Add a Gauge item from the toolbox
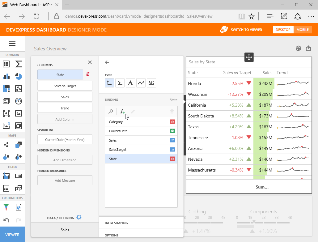The image size is (318, 242). pyautogui.click(x=19, y=101)
